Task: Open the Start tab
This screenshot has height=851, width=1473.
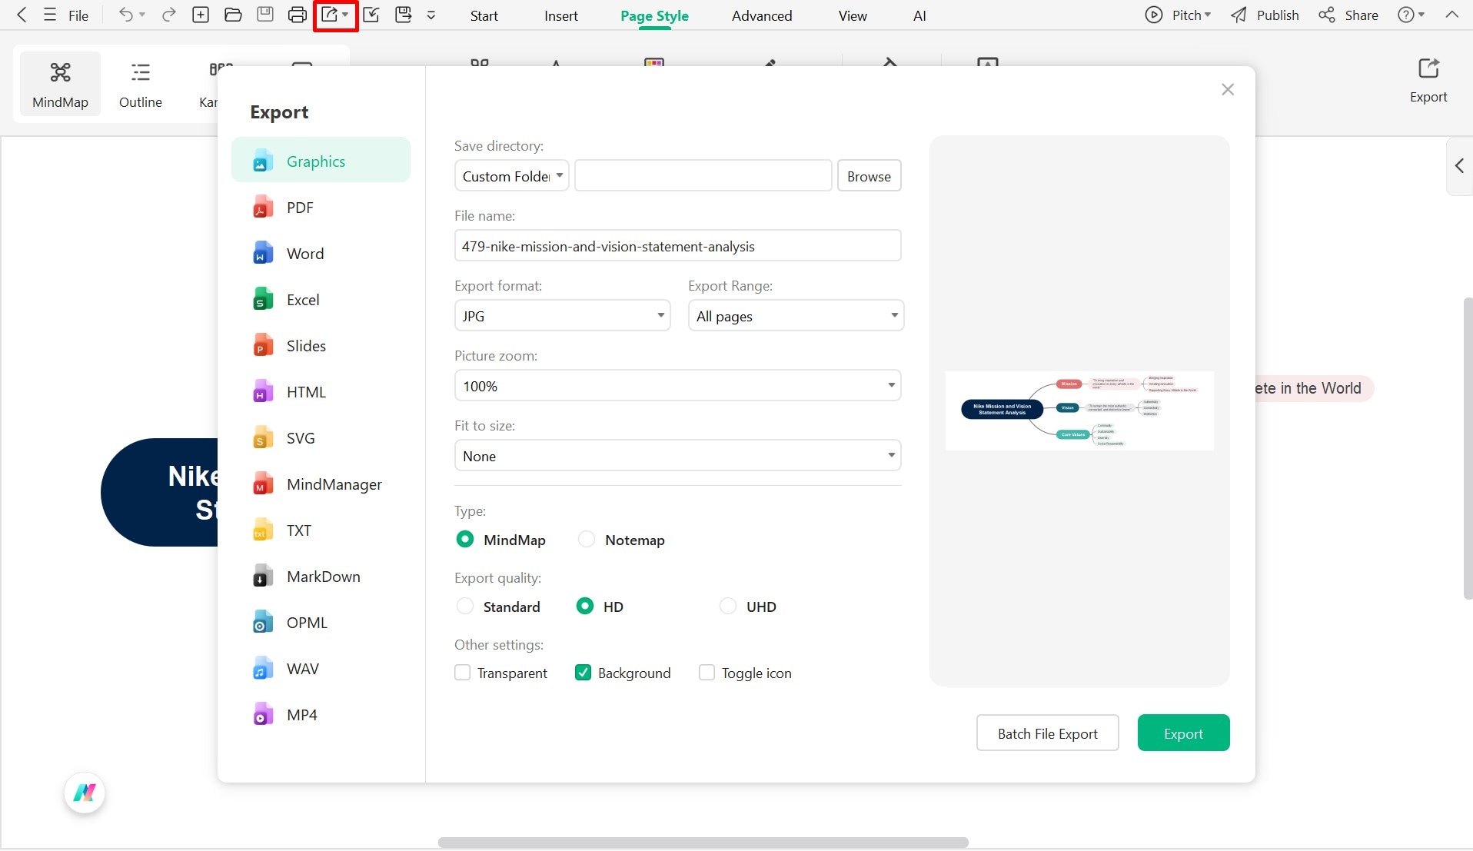Action: (484, 15)
